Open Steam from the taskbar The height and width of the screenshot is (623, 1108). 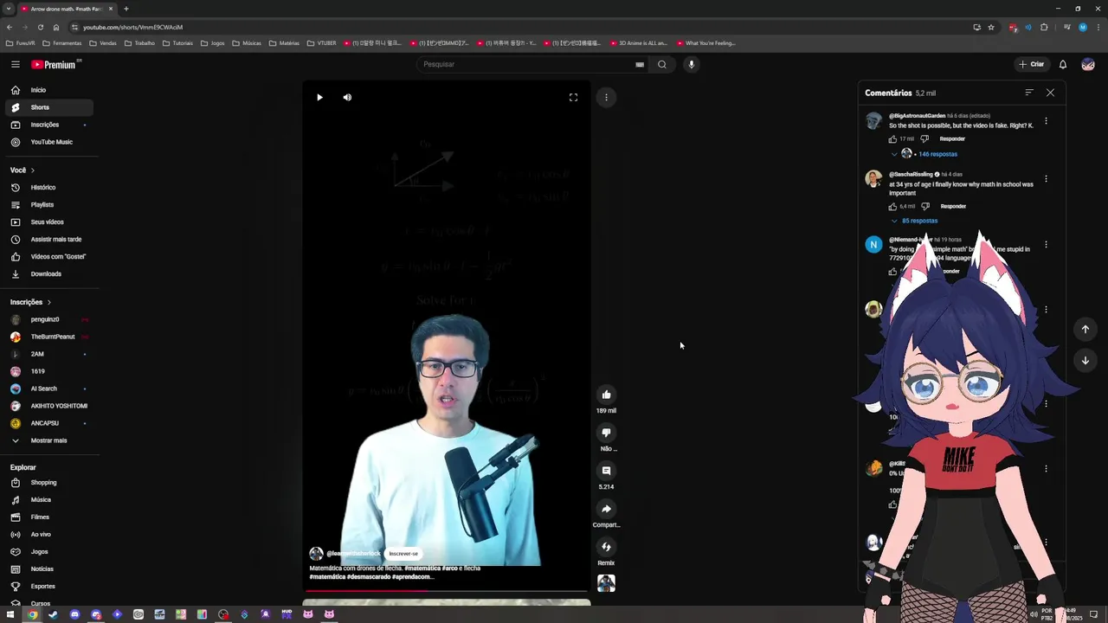[x=53, y=614]
